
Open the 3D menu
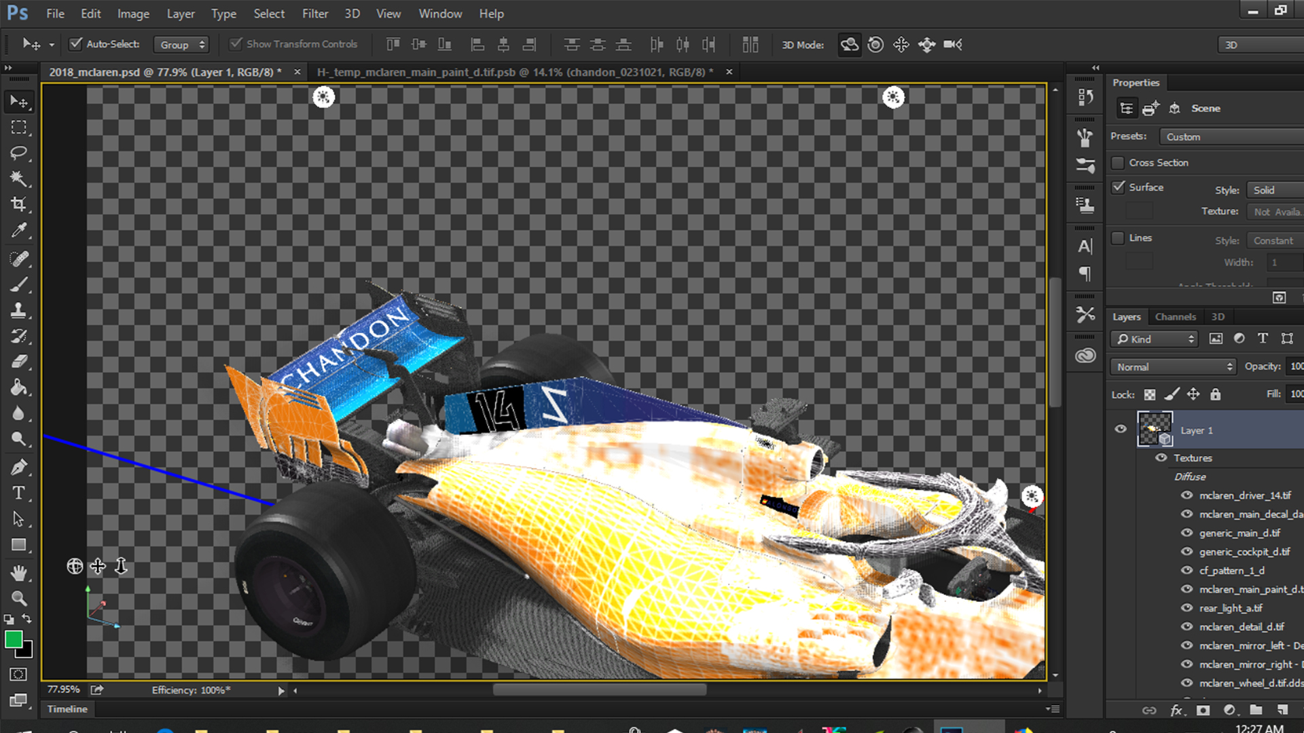click(x=352, y=14)
